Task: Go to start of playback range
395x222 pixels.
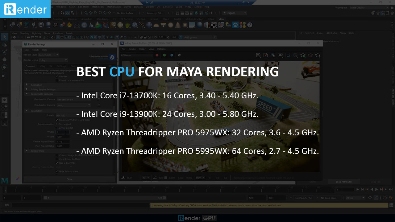Action: [x=357, y=189]
